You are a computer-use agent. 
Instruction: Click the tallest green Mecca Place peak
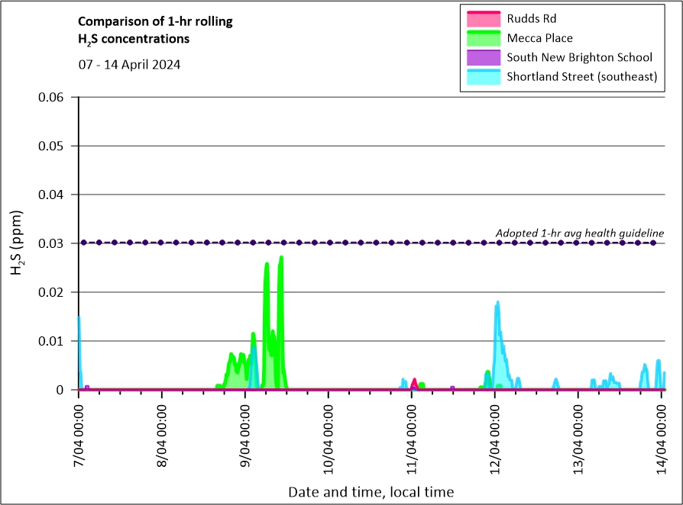point(281,259)
